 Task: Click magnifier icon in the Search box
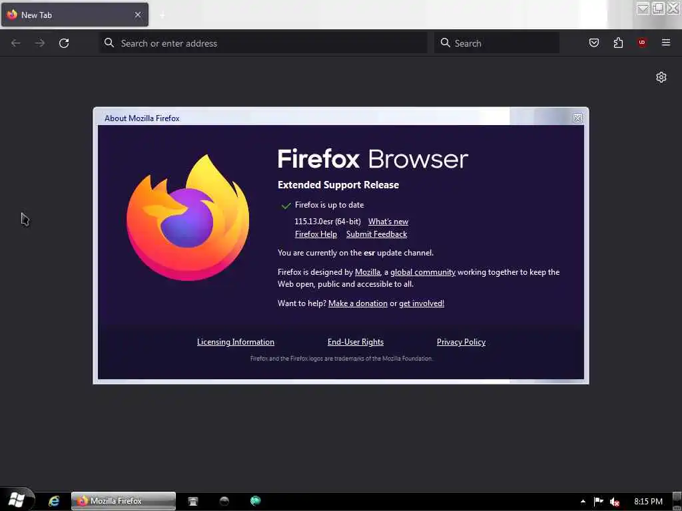[x=446, y=43]
